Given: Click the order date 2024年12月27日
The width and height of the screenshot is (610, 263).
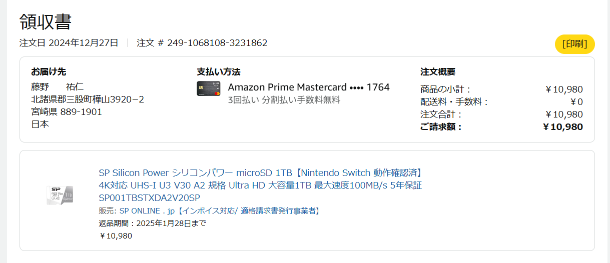Looking at the screenshot, I should (83, 43).
